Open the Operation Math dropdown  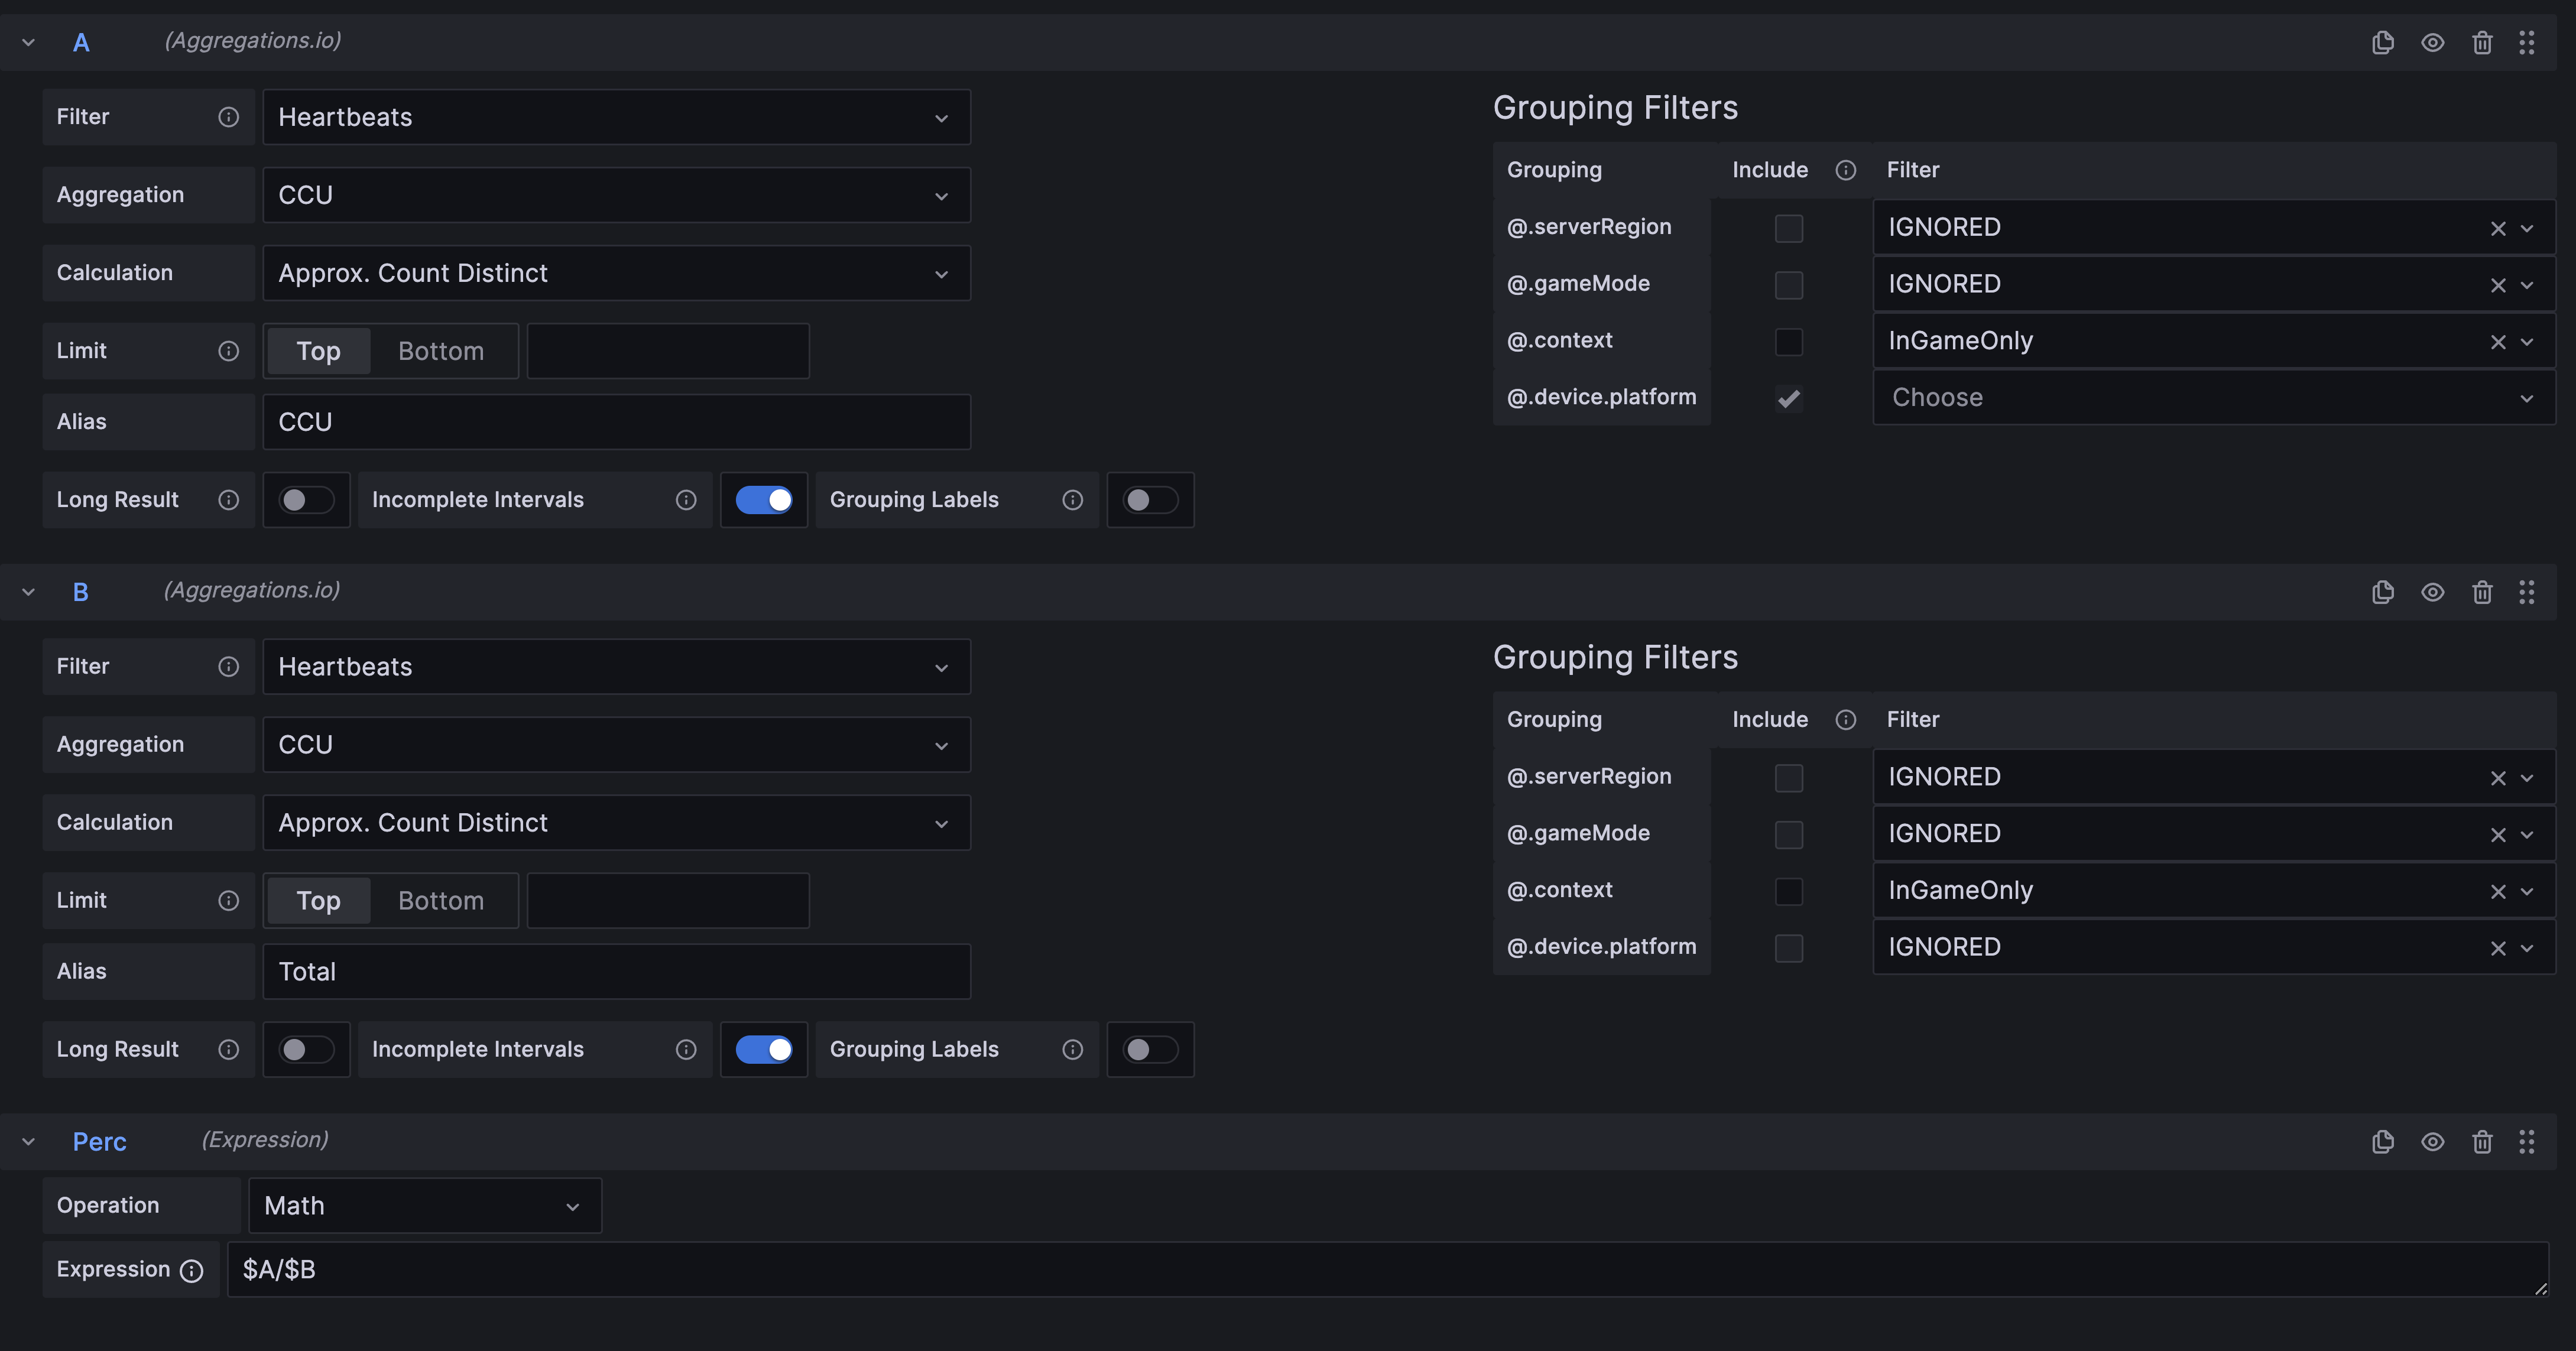click(x=424, y=1206)
